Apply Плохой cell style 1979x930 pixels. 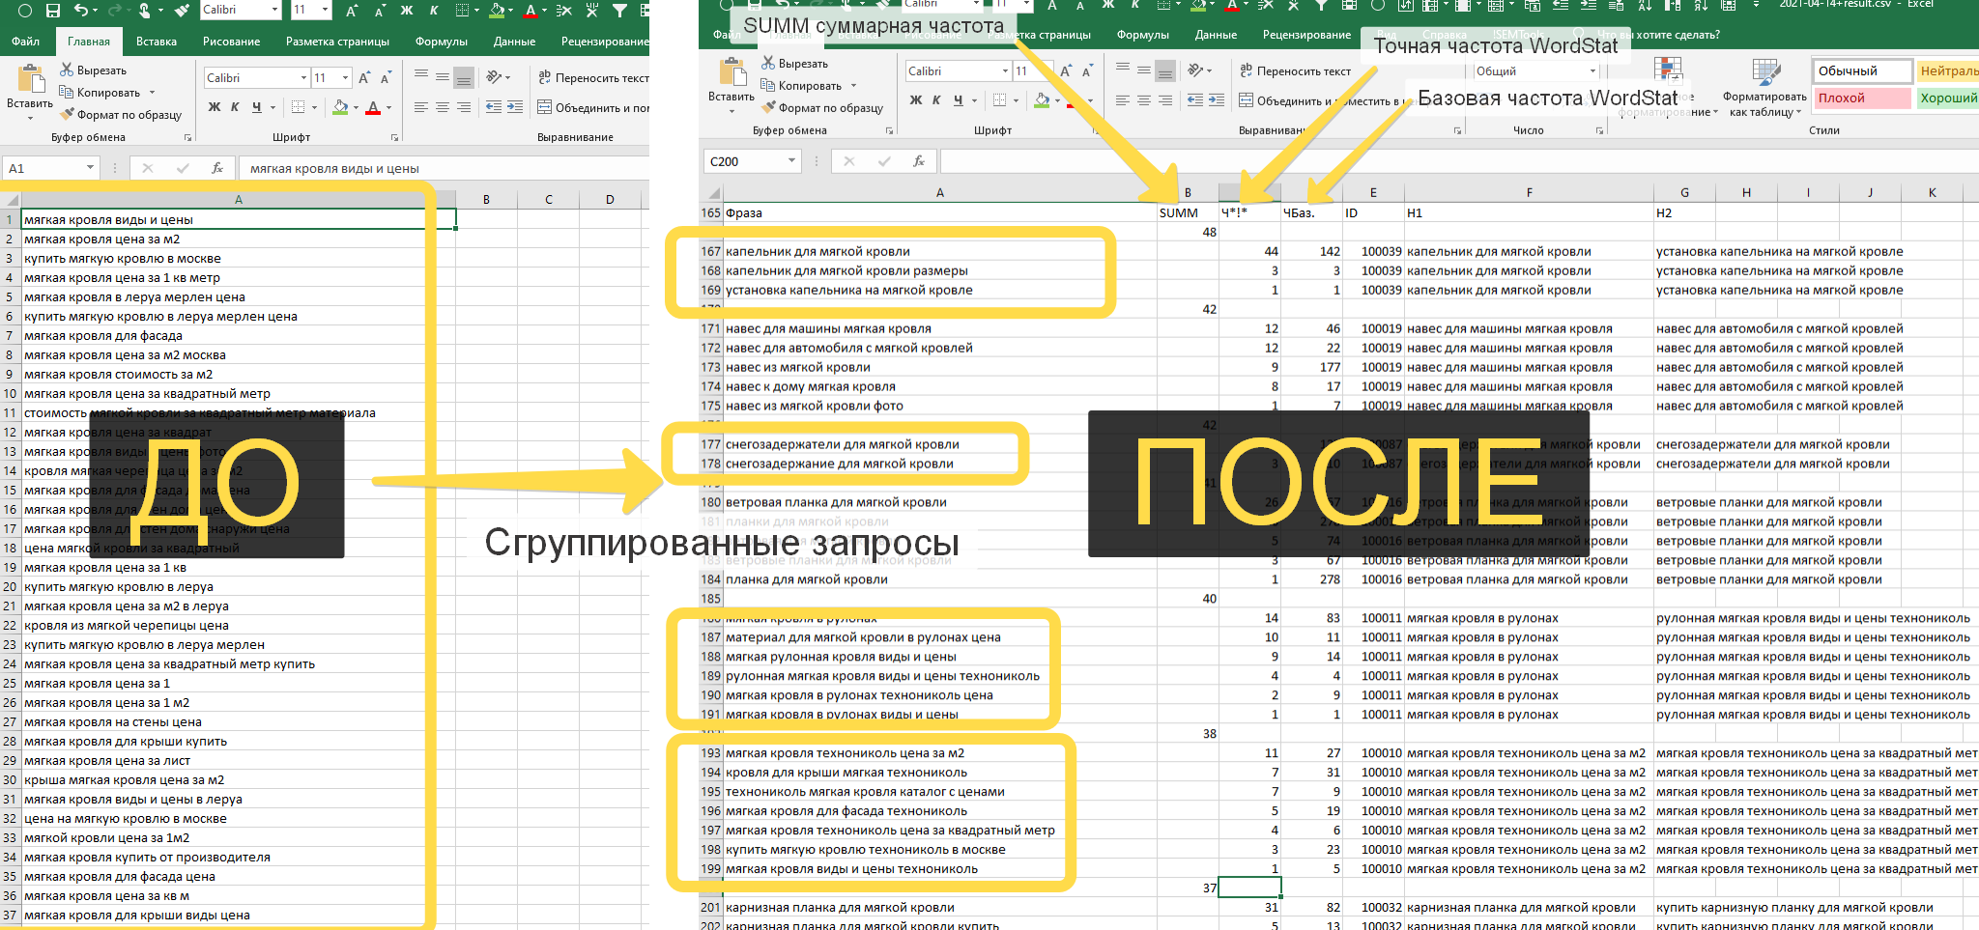point(1863,98)
